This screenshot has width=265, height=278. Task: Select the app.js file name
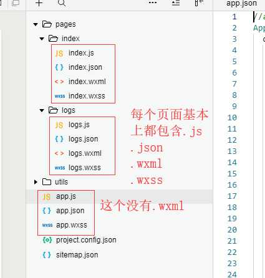[66, 196]
